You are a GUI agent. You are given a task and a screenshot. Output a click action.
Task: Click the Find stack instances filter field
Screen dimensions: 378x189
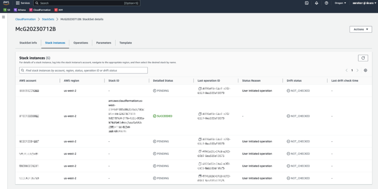click(83, 71)
